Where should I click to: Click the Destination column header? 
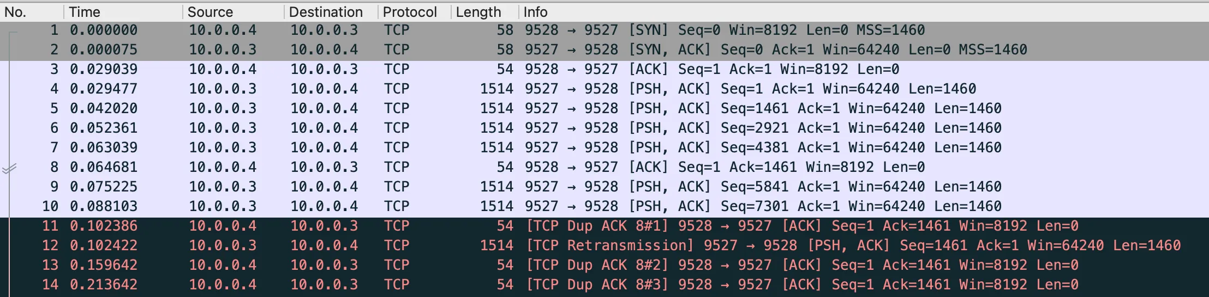click(x=326, y=12)
